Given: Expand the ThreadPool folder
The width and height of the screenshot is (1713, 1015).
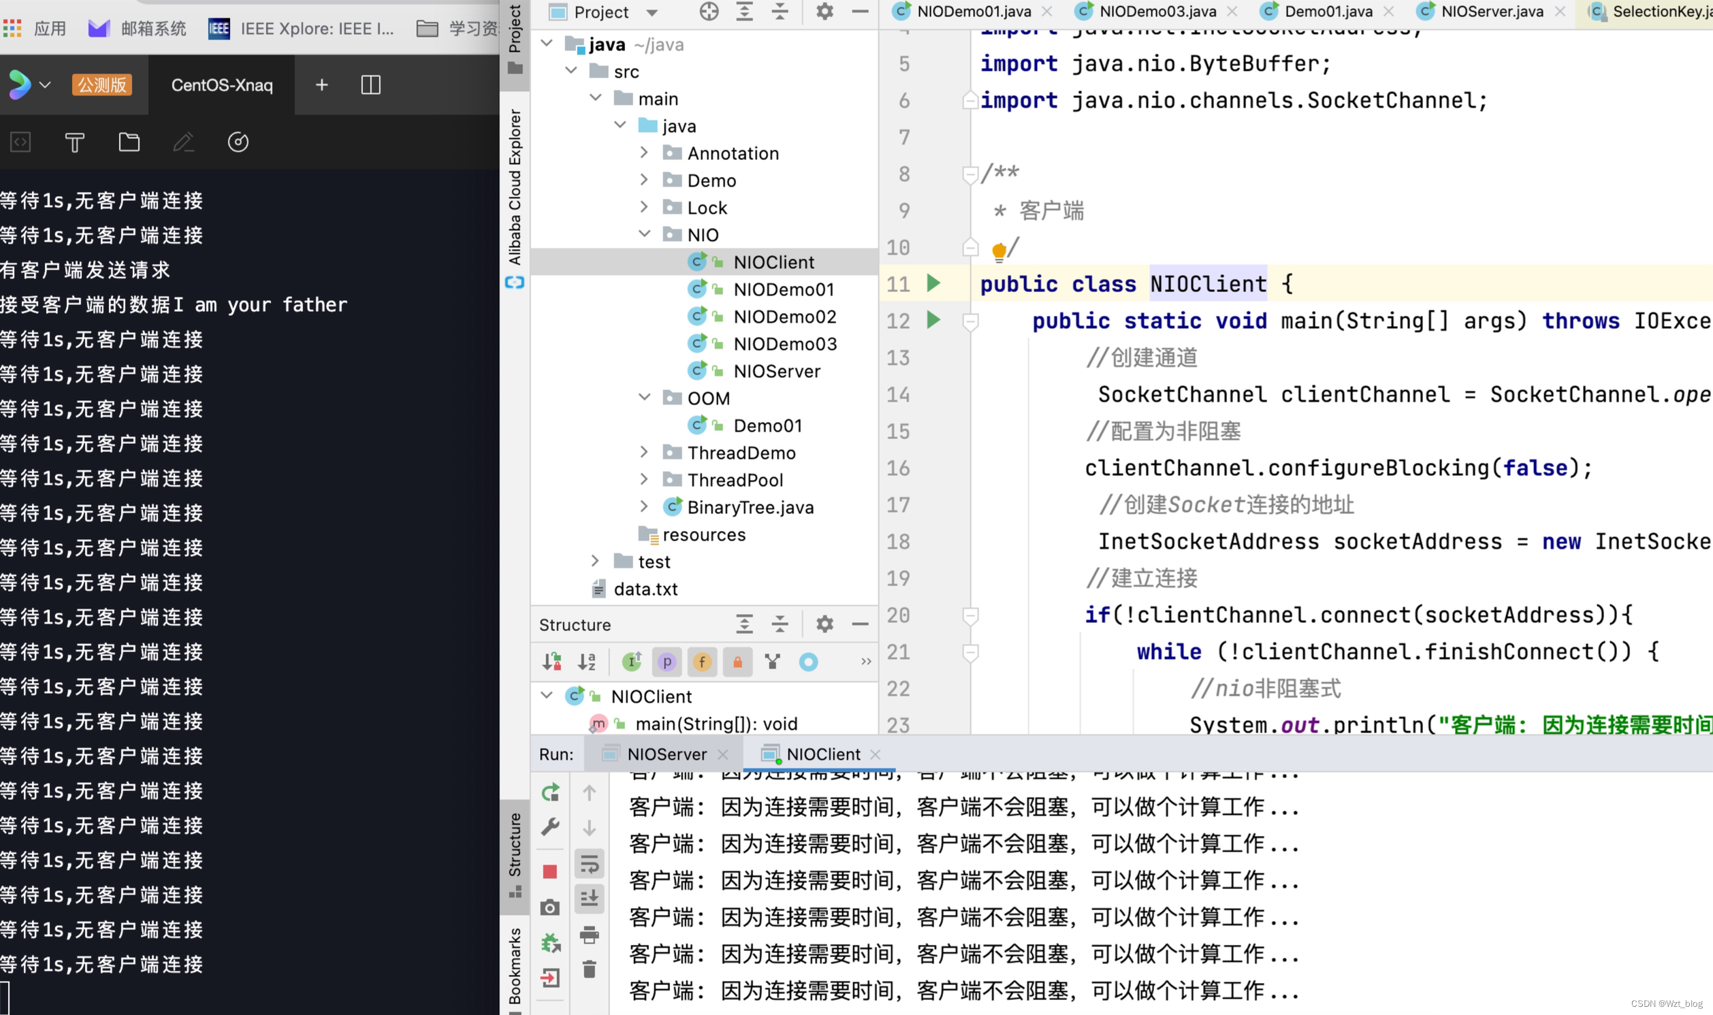Looking at the screenshot, I should [x=643, y=479].
